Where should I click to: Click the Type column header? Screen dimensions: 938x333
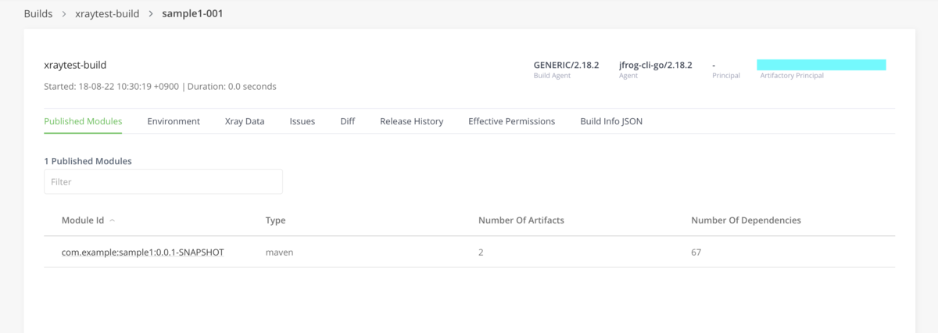(x=275, y=220)
